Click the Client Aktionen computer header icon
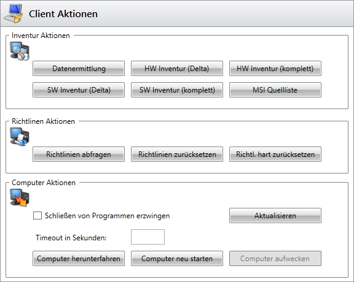Viewport: 354px width, 282px height. (x=14, y=13)
